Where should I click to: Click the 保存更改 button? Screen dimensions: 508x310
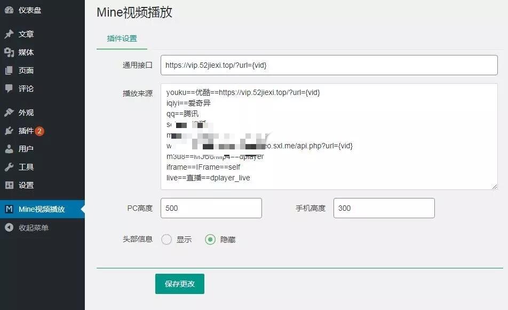pos(180,284)
